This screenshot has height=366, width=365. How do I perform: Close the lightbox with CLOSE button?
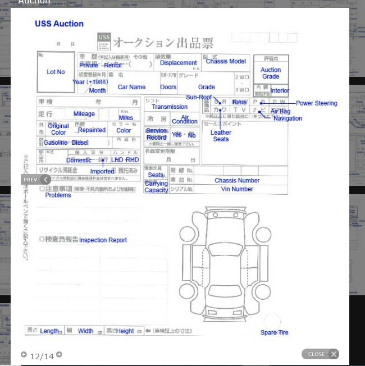click(320, 354)
